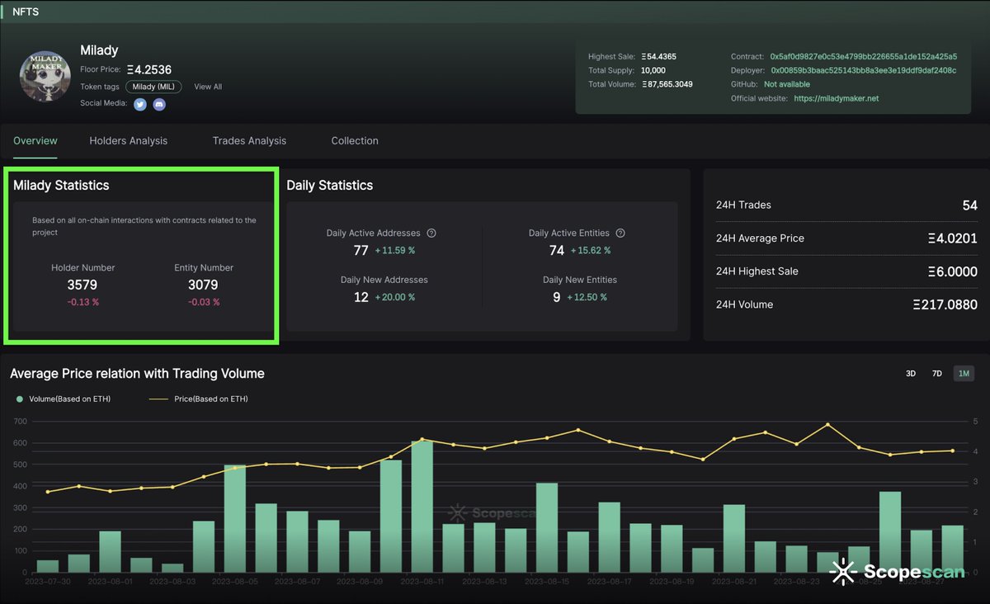
Task: Show help for Daily Active Entities
Action: [x=620, y=234]
